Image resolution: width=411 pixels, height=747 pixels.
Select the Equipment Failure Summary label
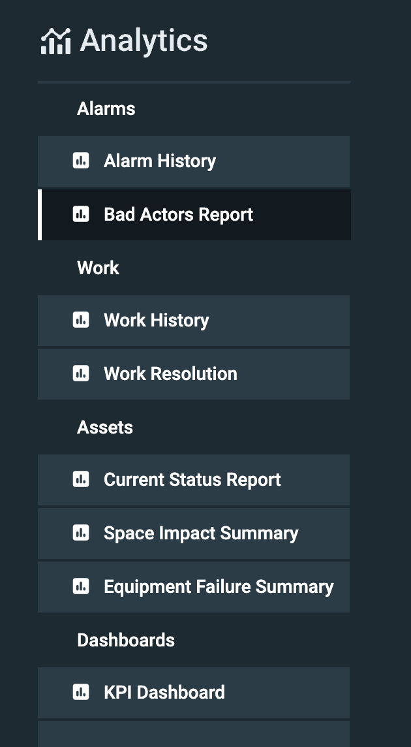tap(219, 586)
